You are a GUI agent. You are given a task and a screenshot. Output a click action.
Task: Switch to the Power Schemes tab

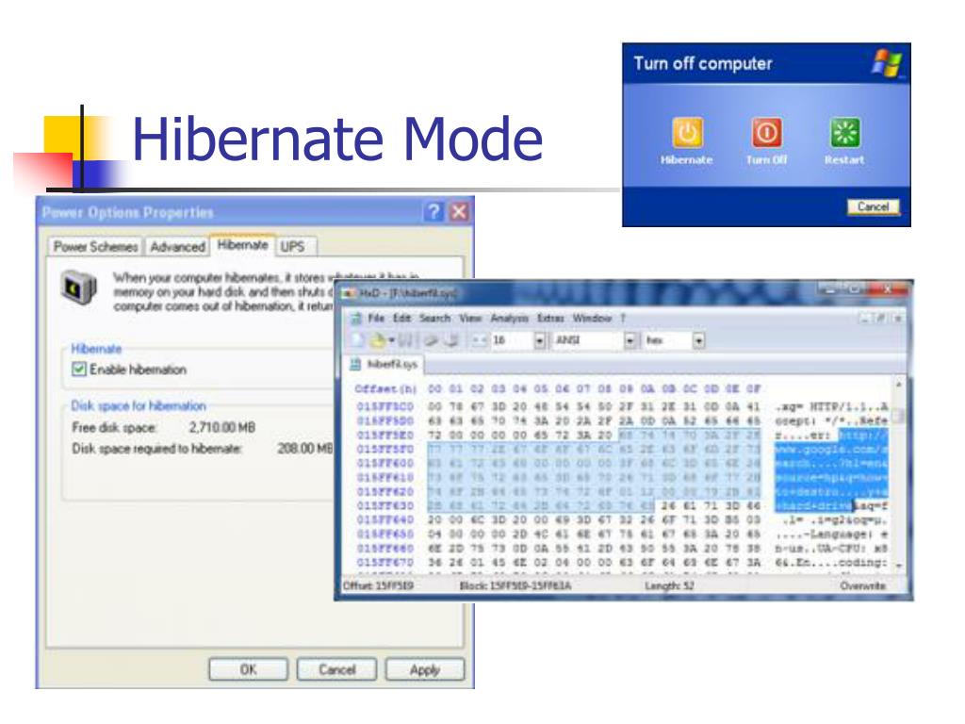tap(92, 246)
